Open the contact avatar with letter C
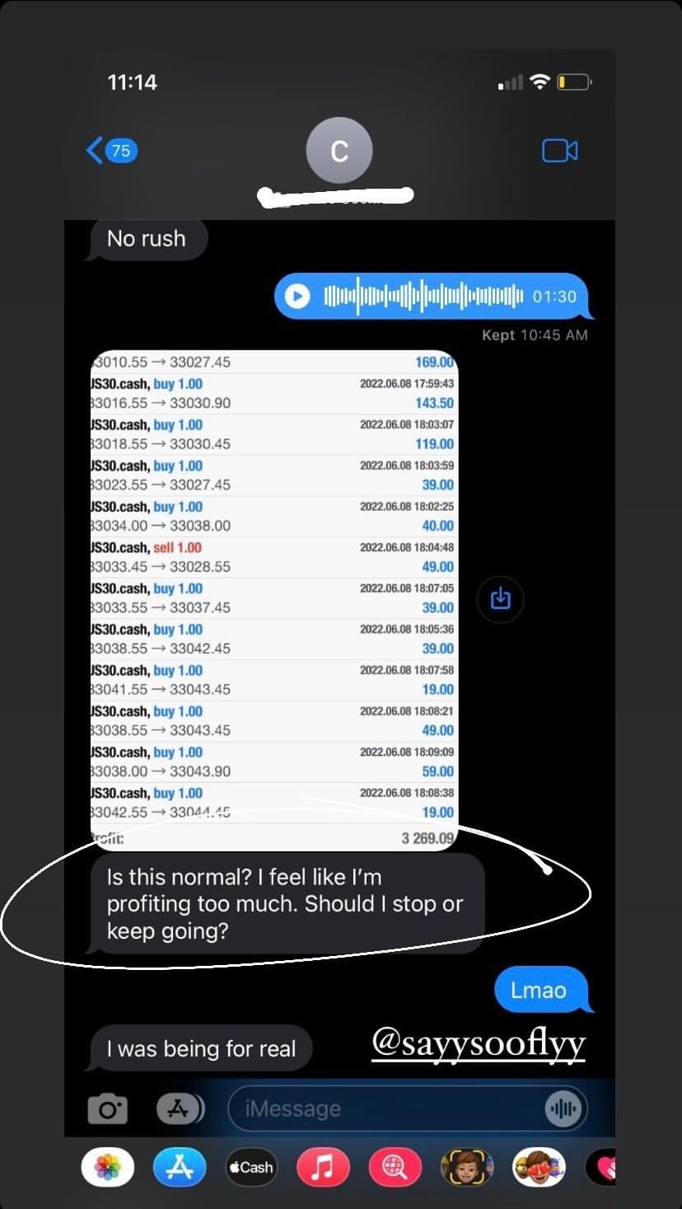682x1209 pixels. [339, 151]
